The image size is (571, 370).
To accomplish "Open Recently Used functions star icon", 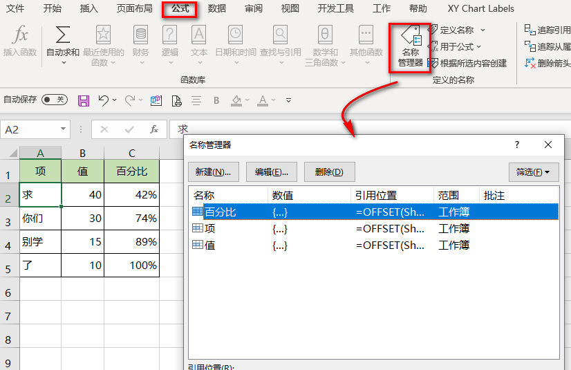I will 103,35.
